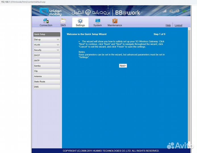197x153 pixels.
Task: Go to SNTP settings
Action: [x=47, y=61]
